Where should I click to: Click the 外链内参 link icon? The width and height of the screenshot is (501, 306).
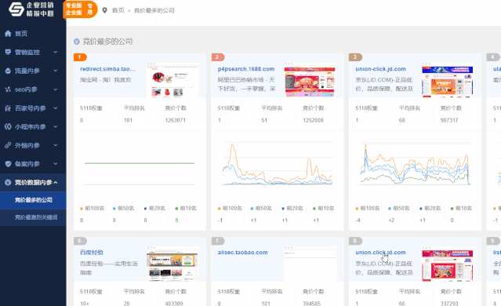click(8, 145)
